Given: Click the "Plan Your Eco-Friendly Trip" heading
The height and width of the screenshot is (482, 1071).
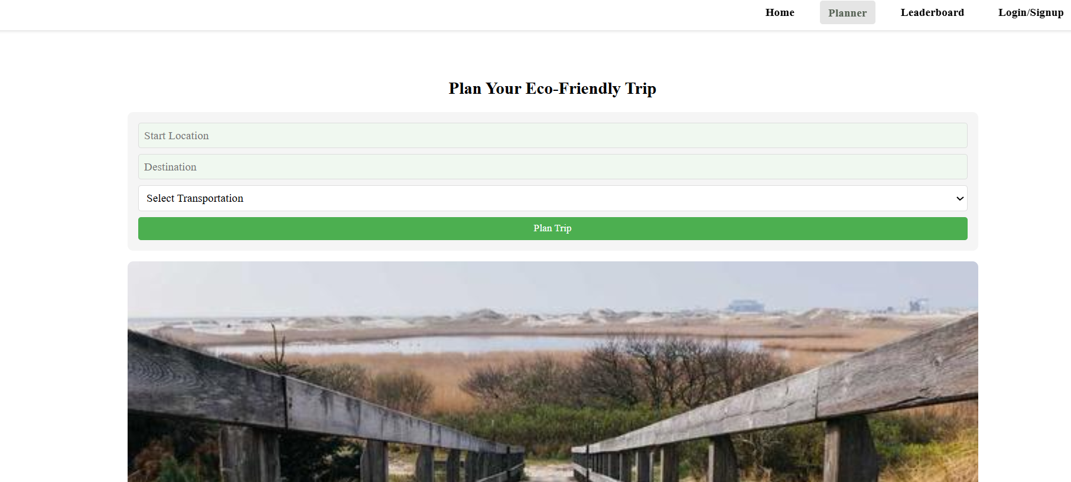Looking at the screenshot, I should pos(552,88).
